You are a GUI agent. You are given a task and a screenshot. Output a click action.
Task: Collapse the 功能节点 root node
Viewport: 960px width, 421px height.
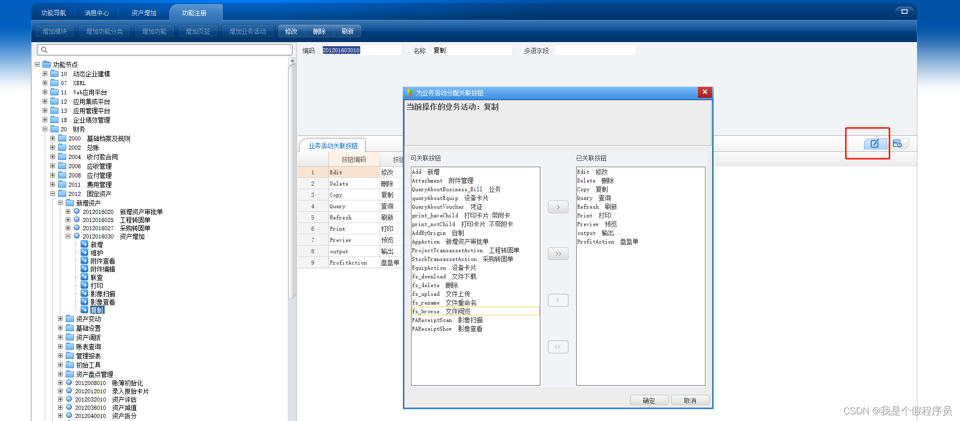(37, 65)
